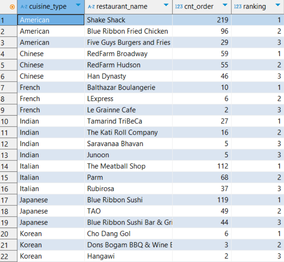The height and width of the screenshot is (262, 284).
Task: Click the cnt_order value 49
Action: [x=202, y=211]
